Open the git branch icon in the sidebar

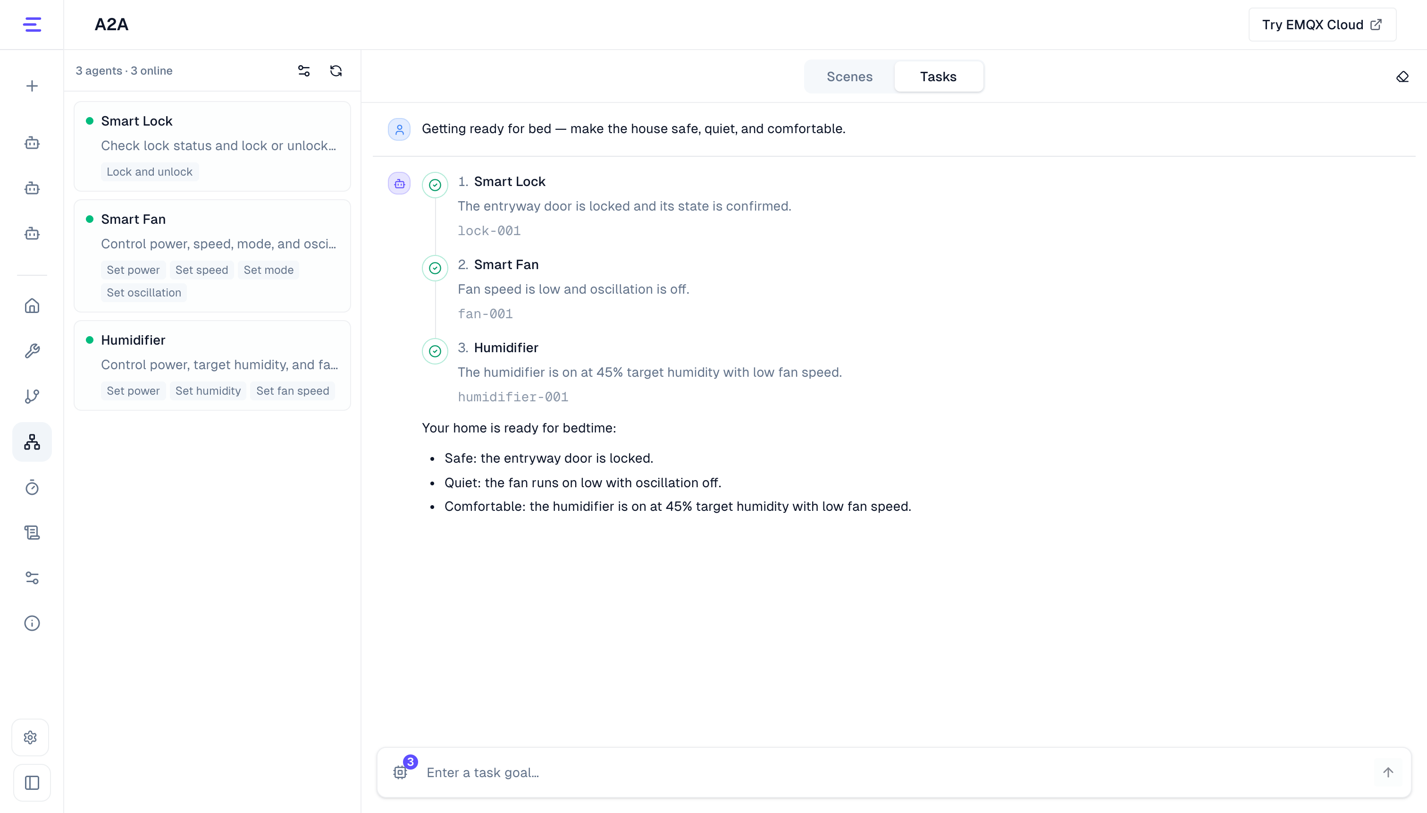pyautogui.click(x=32, y=397)
